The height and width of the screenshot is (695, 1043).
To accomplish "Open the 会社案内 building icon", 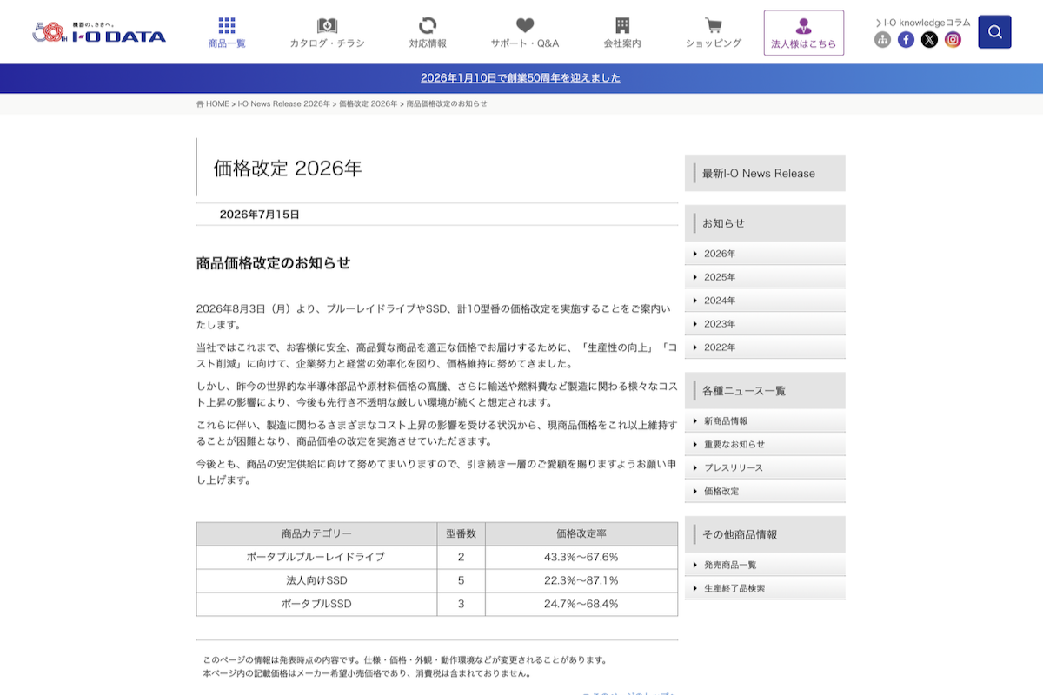I will [x=622, y=25].
